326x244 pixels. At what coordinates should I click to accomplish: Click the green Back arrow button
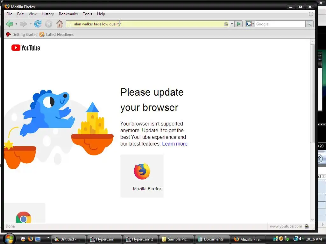(x=9, y=24)
